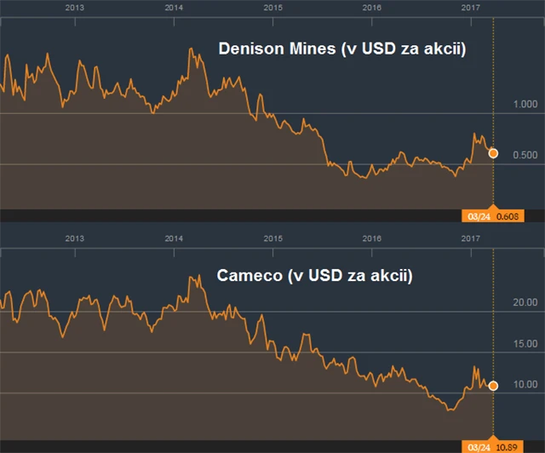Click the Cameco chart title
Image resolution: width=545 pixels, height=453 pixels.
(x=314, y=276)
